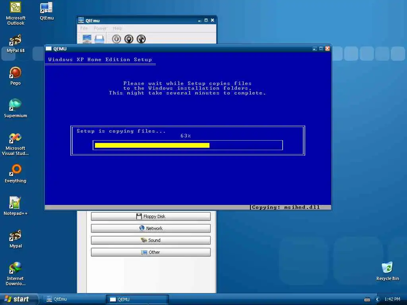Open the Power menu in QtEmu
Screen dimensions: 407x305
tap(100, 28)
